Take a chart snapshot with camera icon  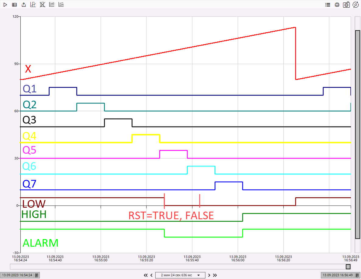point(346,5)
